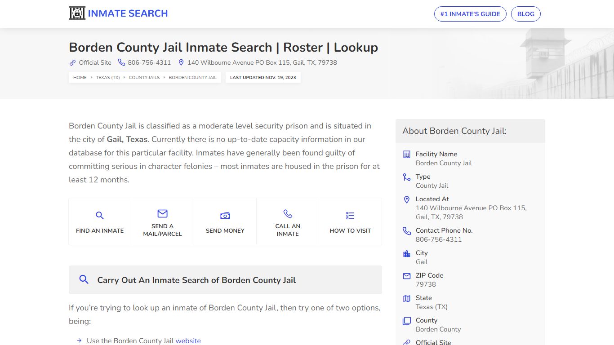Select the County value Borden County

point(438,329)
